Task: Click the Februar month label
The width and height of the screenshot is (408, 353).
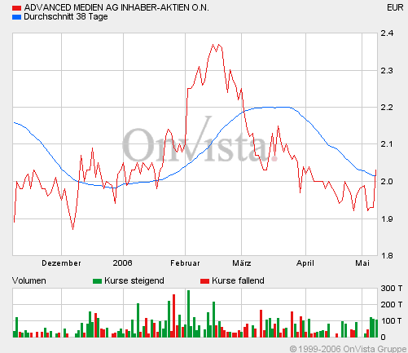Action: 185,263
